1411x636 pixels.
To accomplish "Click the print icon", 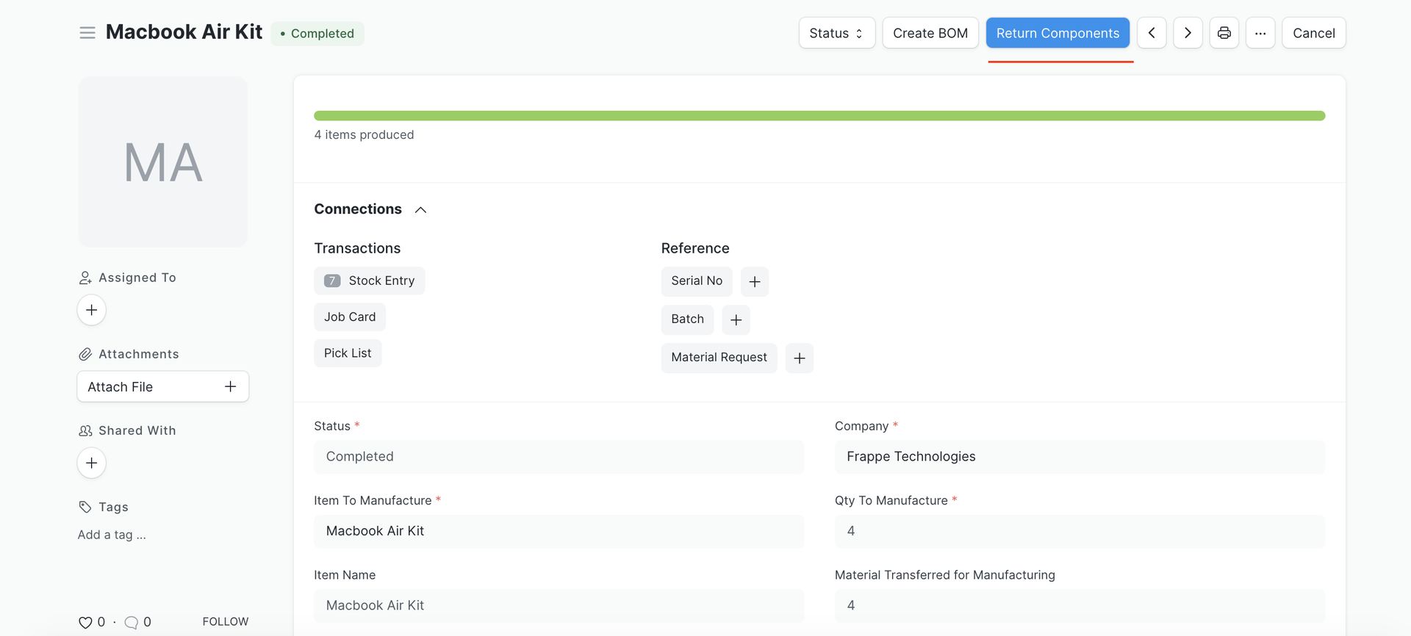I will 1224,33.
